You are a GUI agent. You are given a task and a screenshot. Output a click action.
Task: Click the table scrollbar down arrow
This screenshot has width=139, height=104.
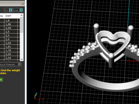22,59
